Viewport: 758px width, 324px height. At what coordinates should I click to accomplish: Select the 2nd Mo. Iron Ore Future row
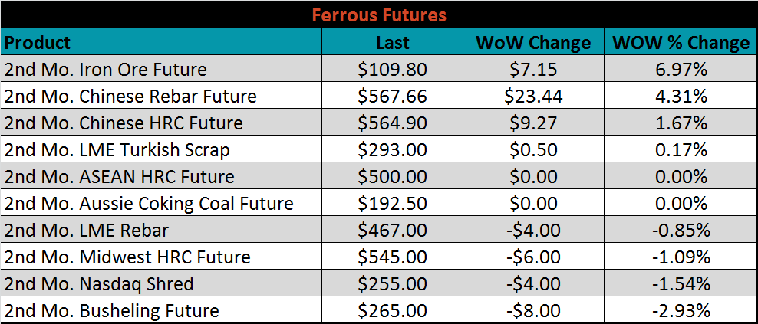106,70
